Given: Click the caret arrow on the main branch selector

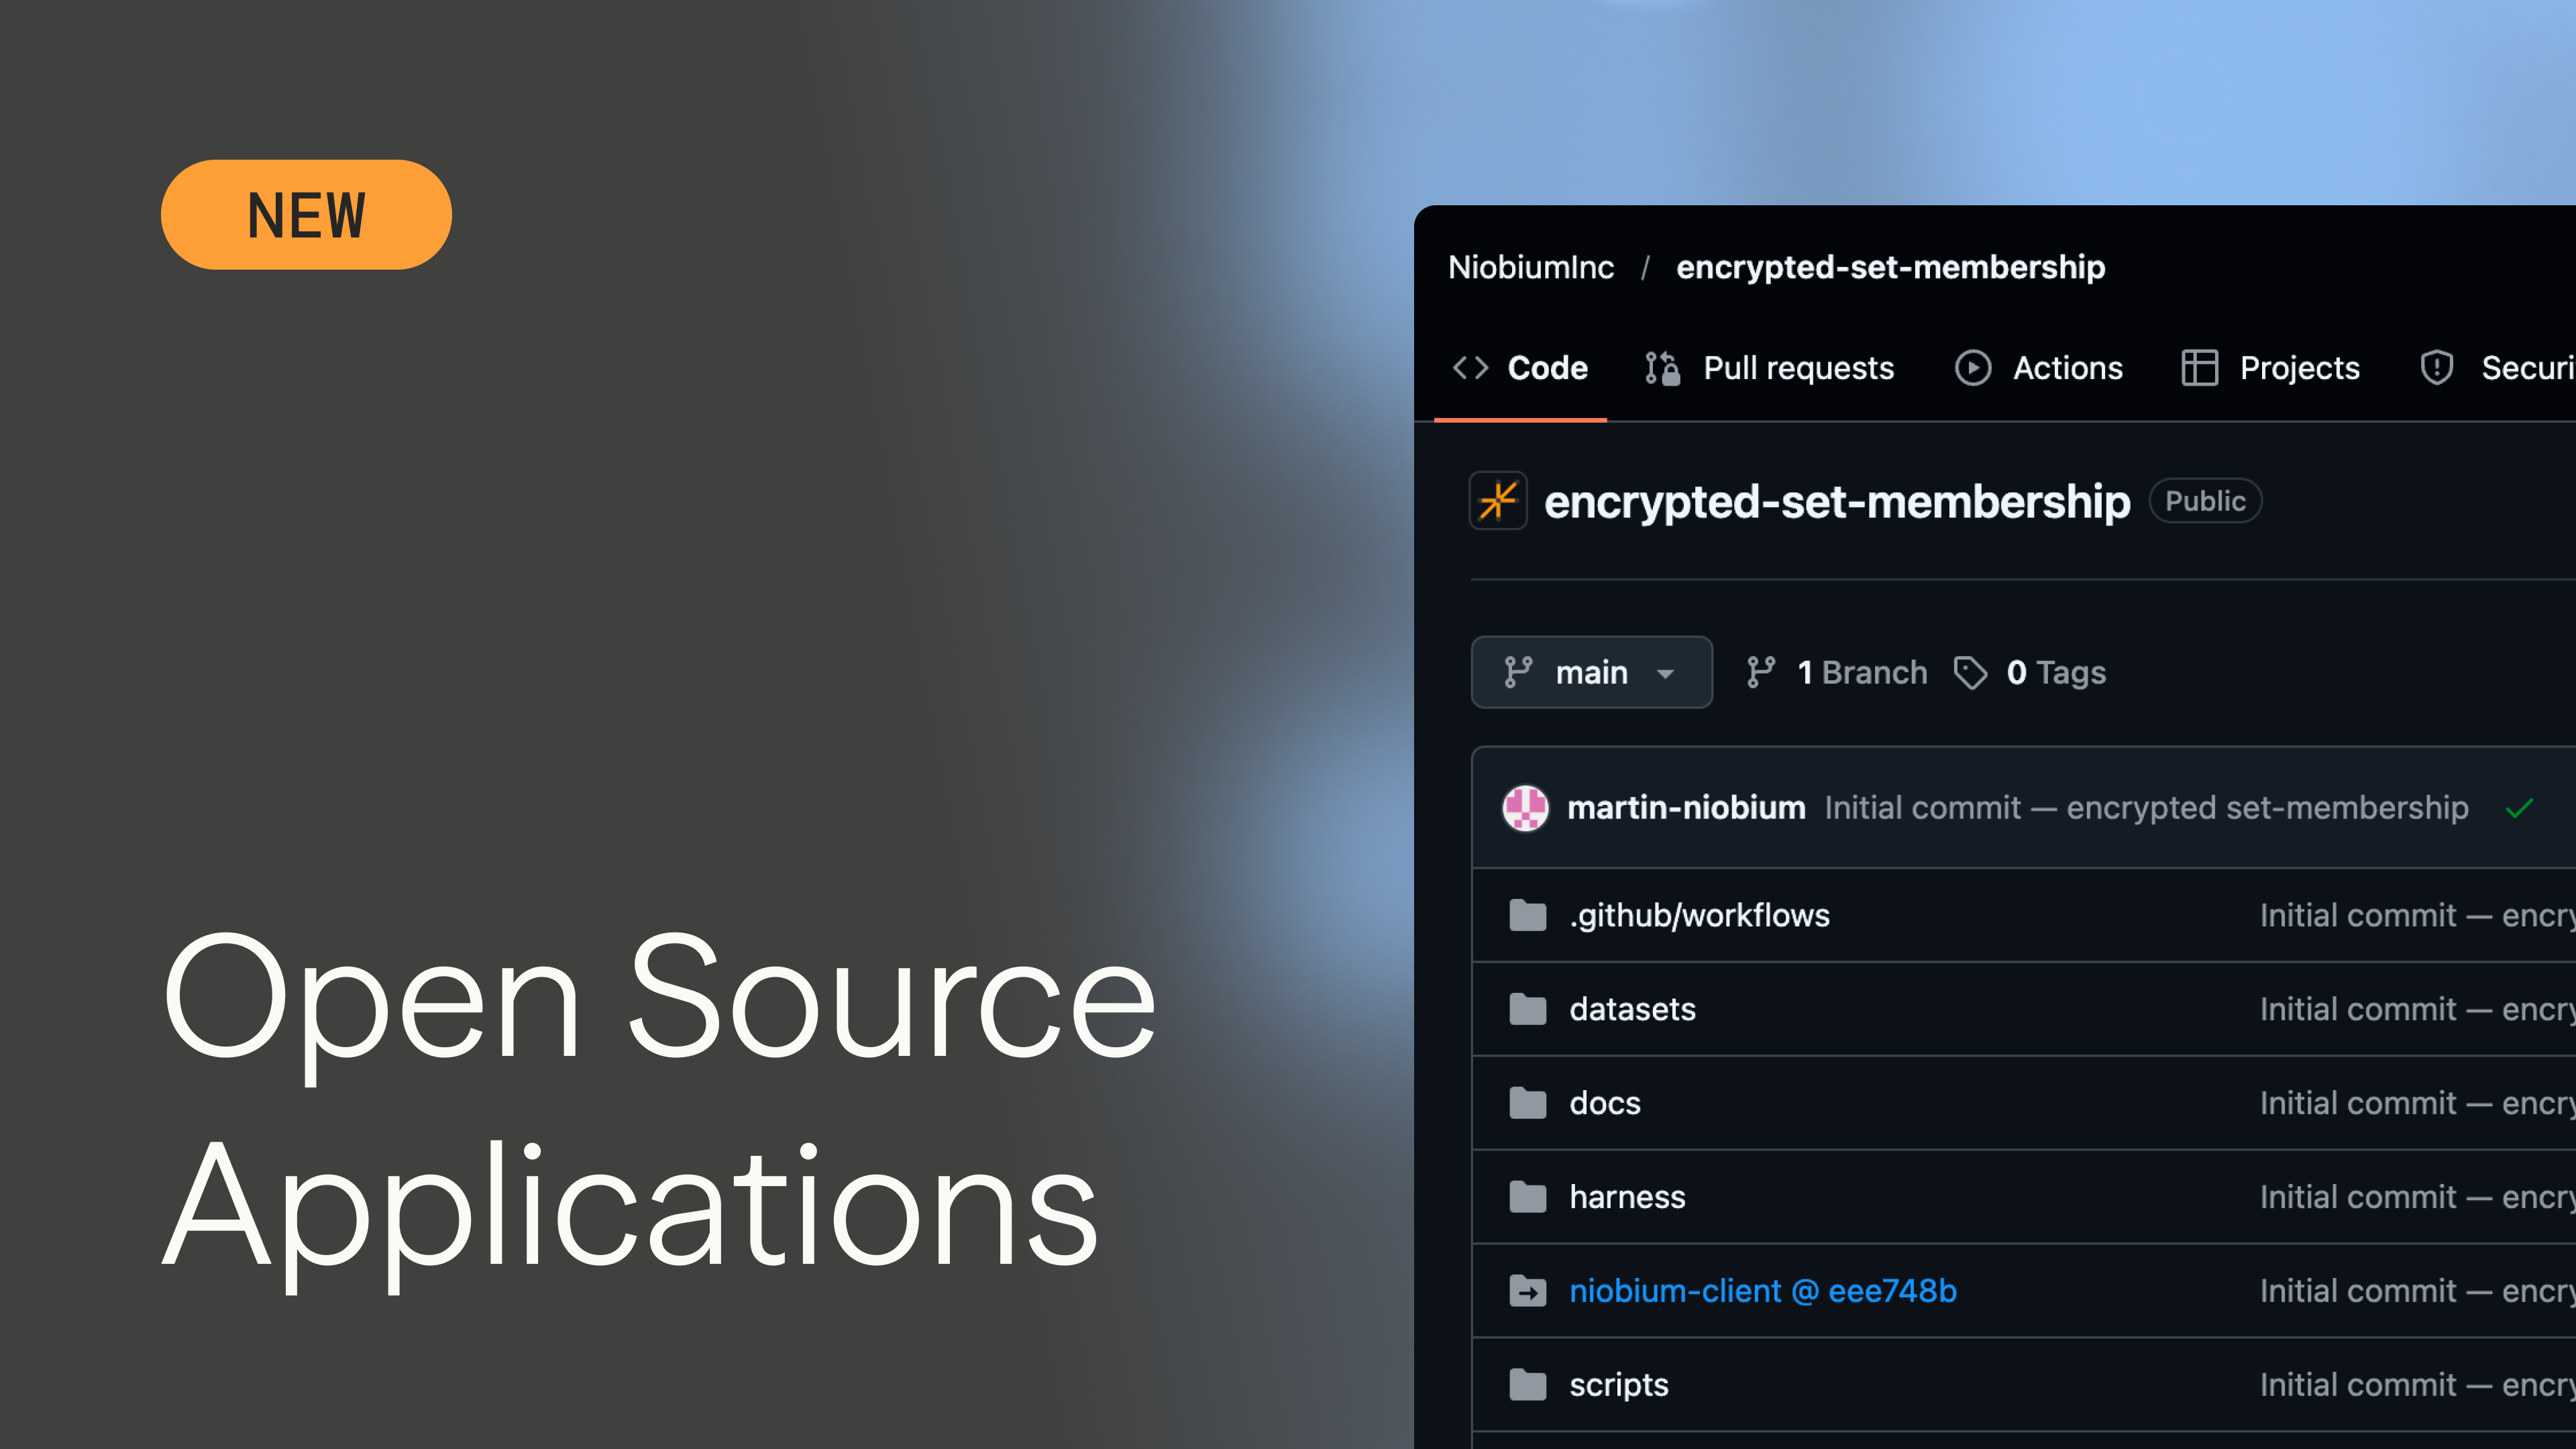Looking at the screenshot, I should [x=1665, y=674].
